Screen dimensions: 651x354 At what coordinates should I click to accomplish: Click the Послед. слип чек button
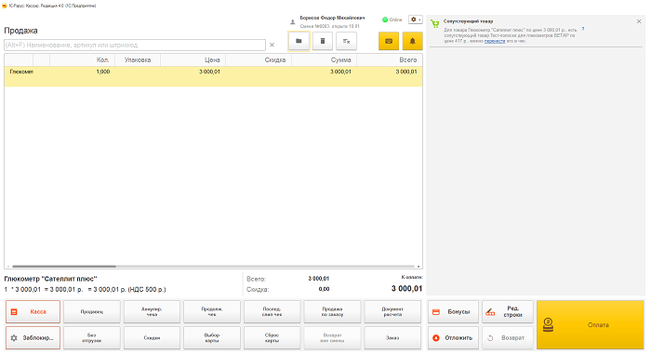[x=272, y=311]
